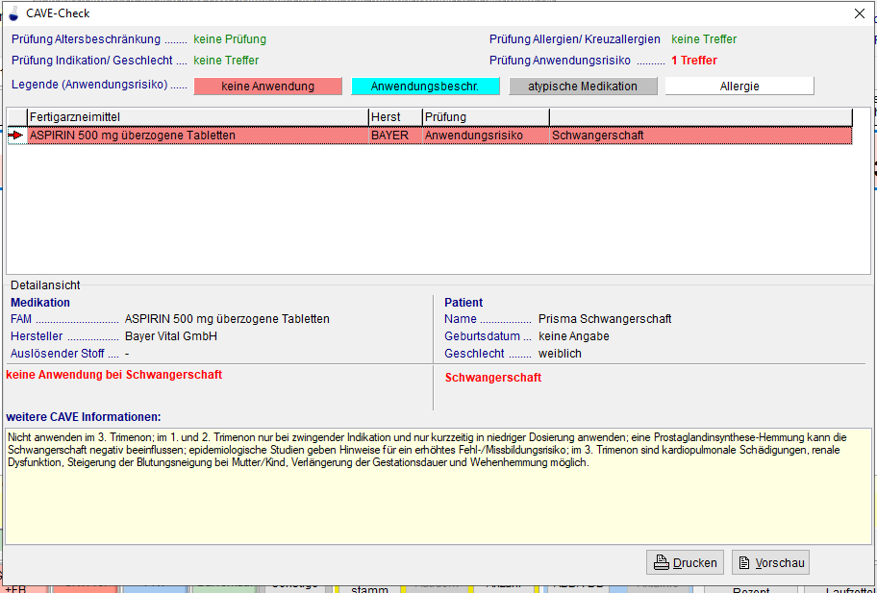Click the Prüfung column header
This screenshot has height=593, width=877.
[x=486, y=117]
